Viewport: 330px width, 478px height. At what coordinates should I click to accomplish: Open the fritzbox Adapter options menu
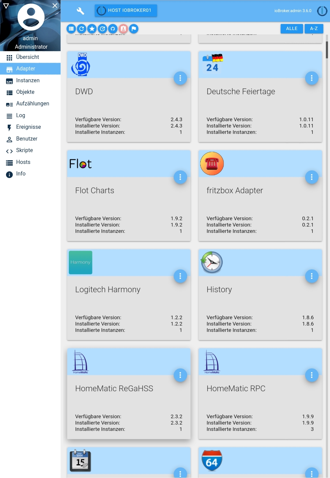[312, 177]
